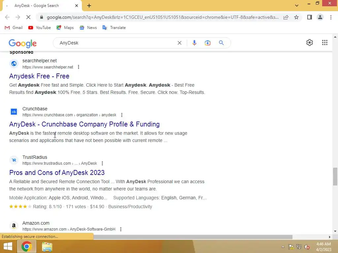This screenshot has width=338, height=253.
Task: Click the Action Center flag icon
Action: click(291, 247)
